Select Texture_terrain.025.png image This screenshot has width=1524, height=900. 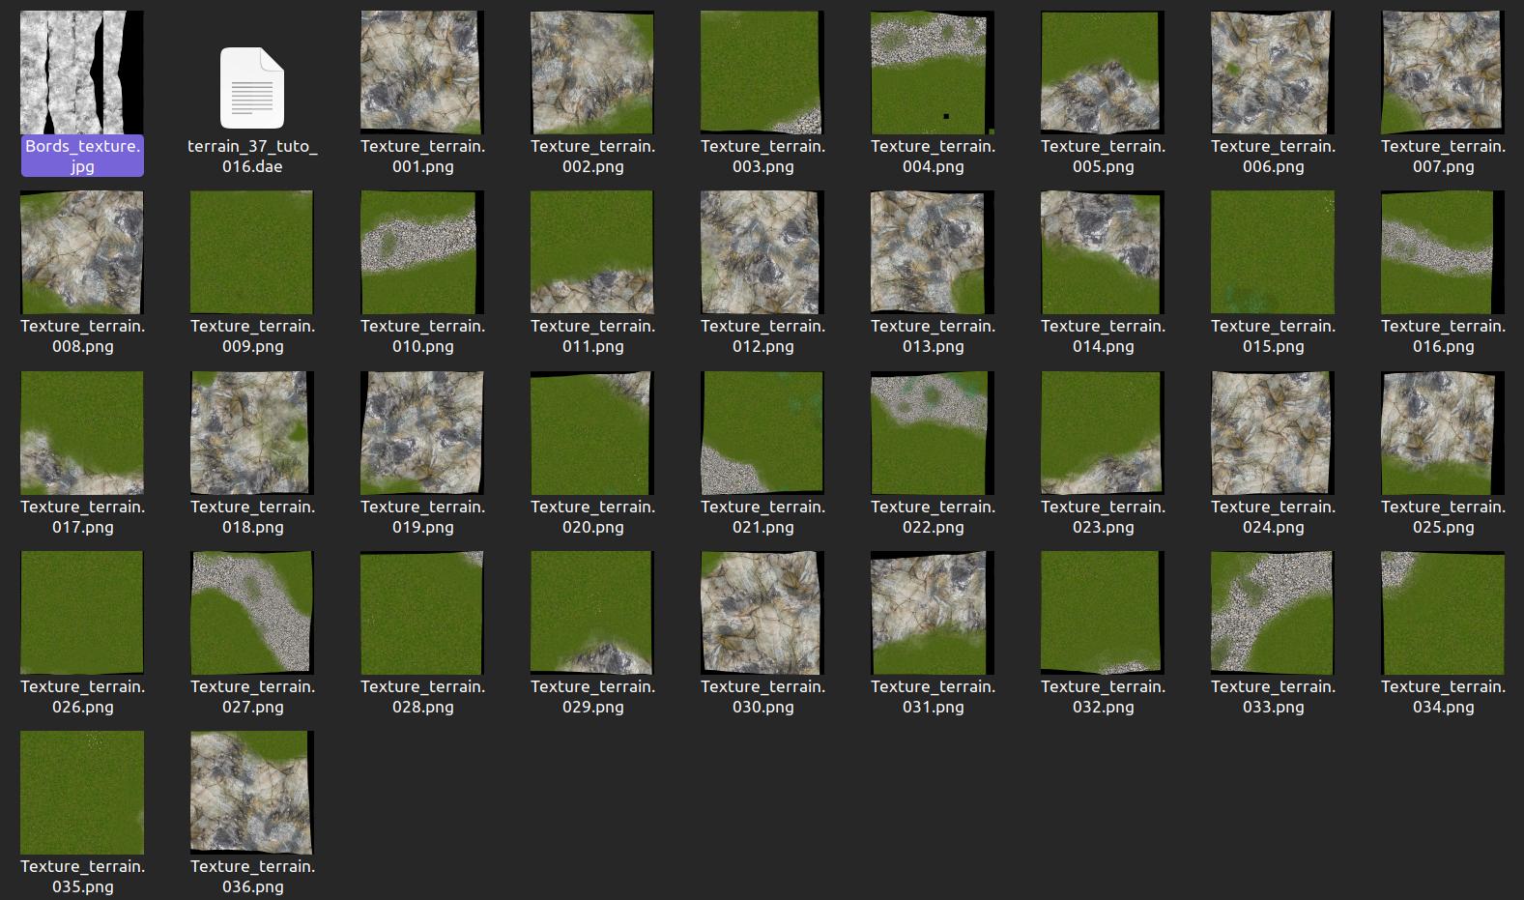(1443, 432)
